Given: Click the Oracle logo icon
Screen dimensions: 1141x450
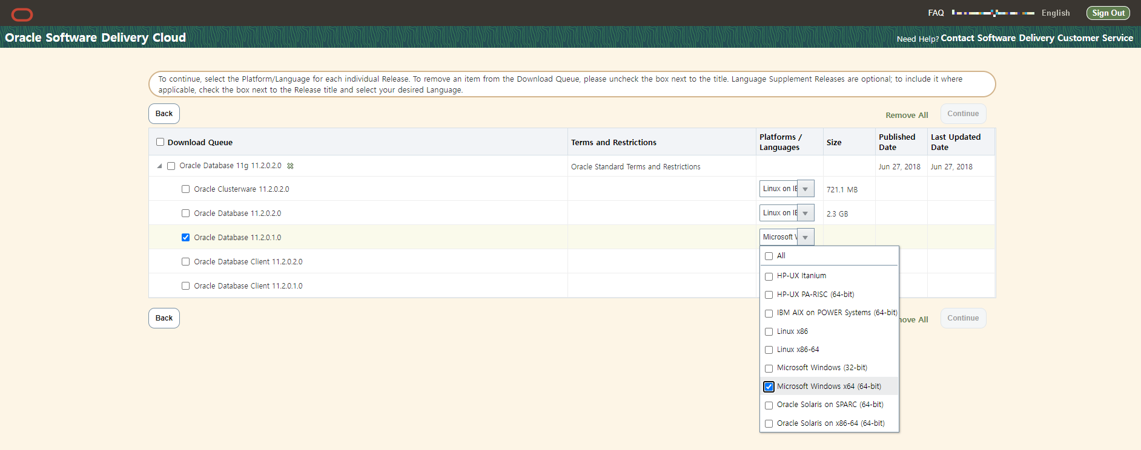Looking at the screenshot, I should [22, 15].
